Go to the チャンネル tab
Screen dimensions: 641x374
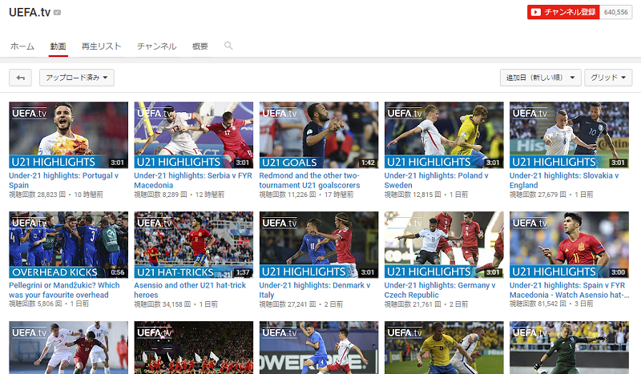(156, 46)
